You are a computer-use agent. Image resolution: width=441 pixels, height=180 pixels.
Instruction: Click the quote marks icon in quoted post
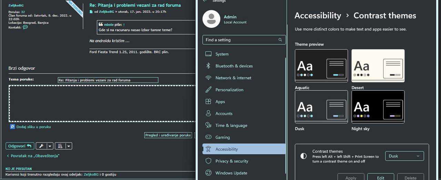pyautogui.click(x=101, y=25)
